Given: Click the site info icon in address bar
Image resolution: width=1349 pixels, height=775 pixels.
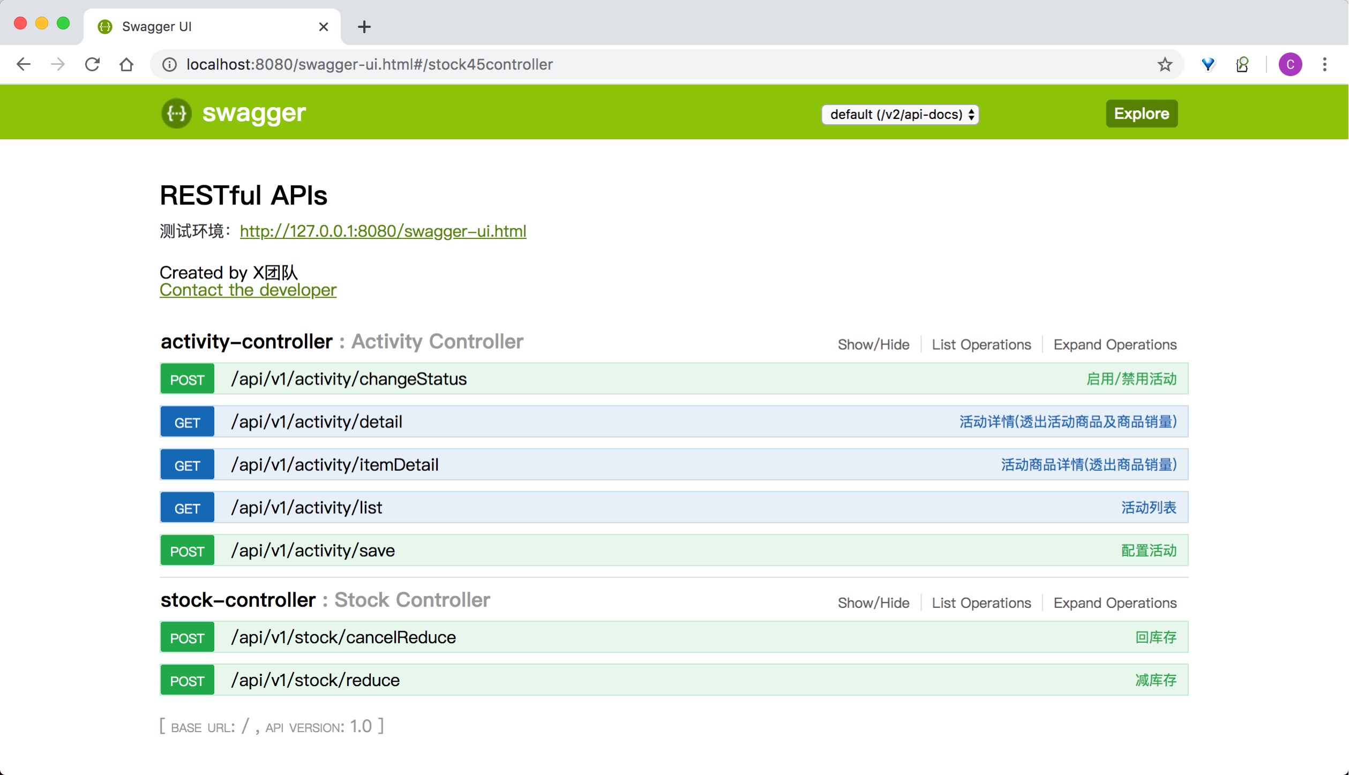Looking at the screenshot, I should click(x=169, y=65).
